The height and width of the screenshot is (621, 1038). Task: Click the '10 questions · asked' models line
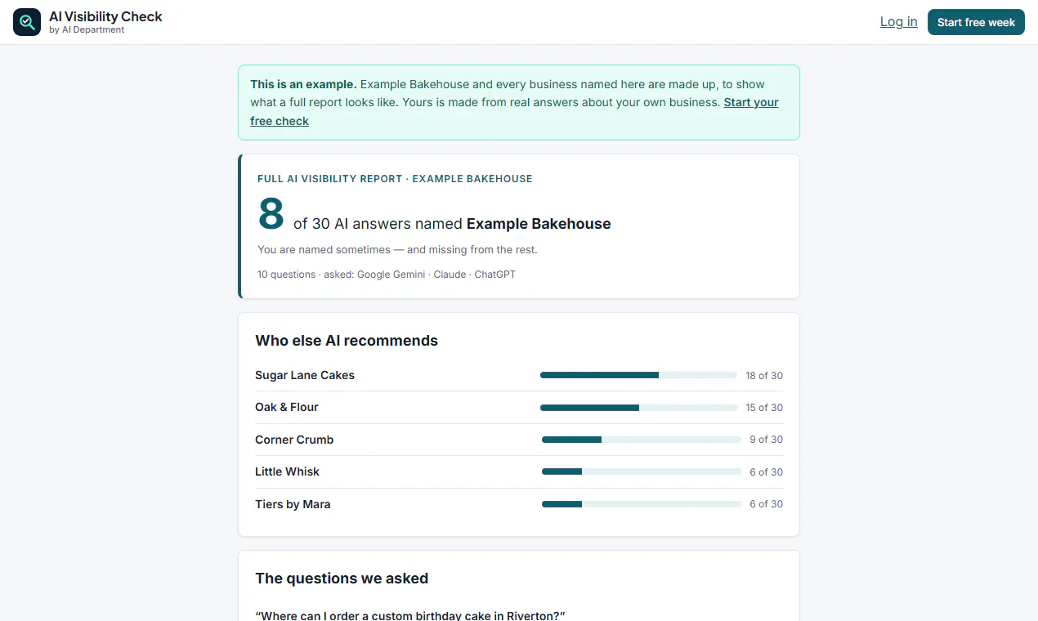pos(387,275)
